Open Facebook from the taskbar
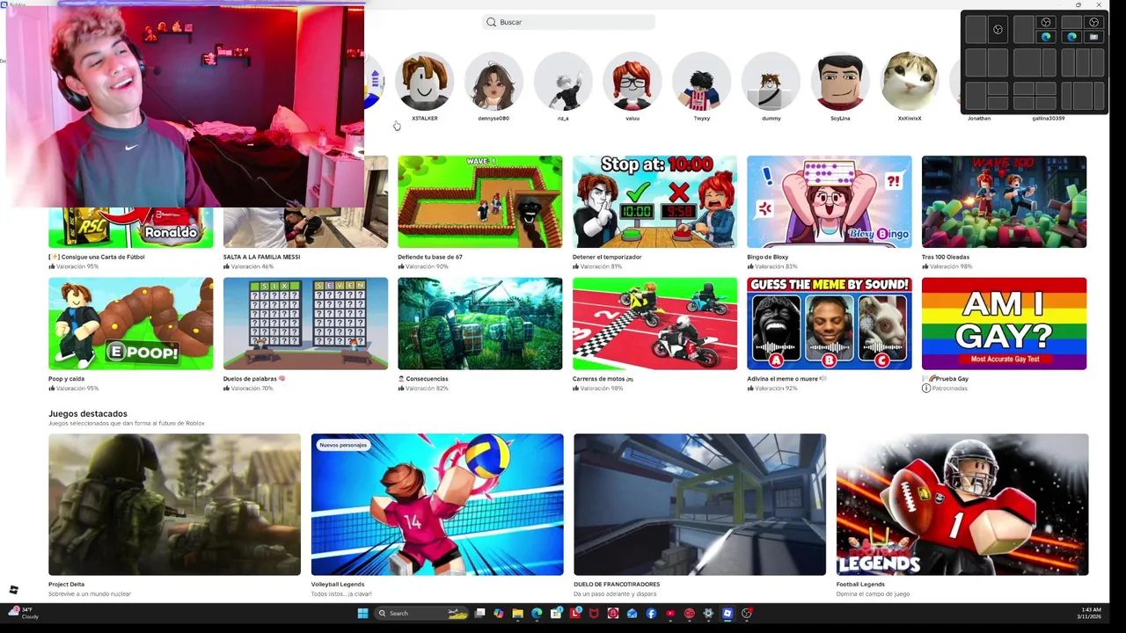The image size is (1126, 633). [651, 613]
